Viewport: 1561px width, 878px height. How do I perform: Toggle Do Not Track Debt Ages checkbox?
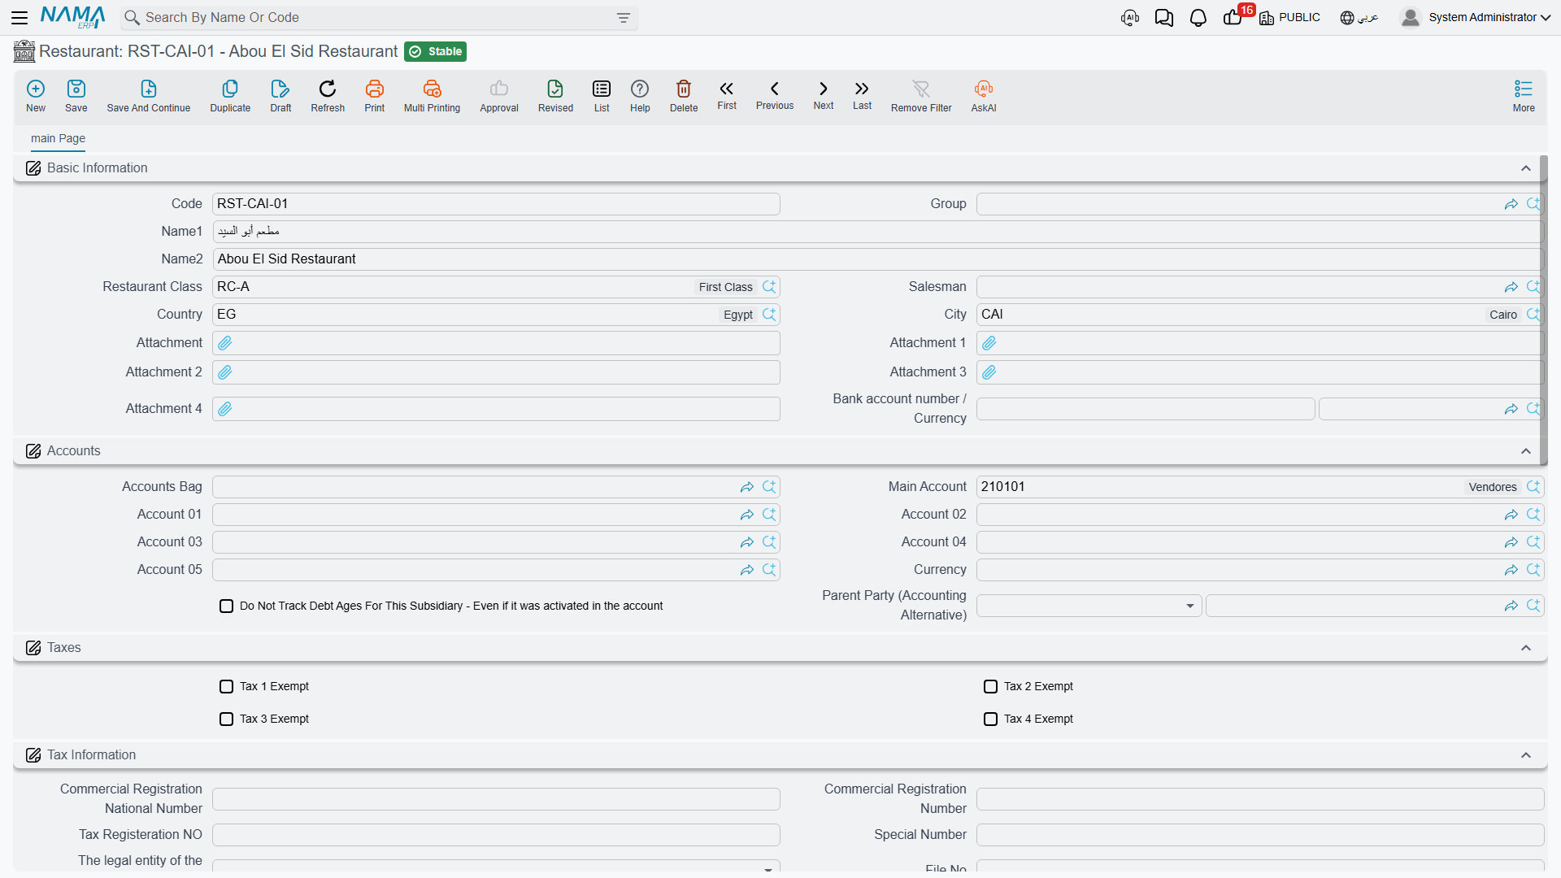pos(226,606)
